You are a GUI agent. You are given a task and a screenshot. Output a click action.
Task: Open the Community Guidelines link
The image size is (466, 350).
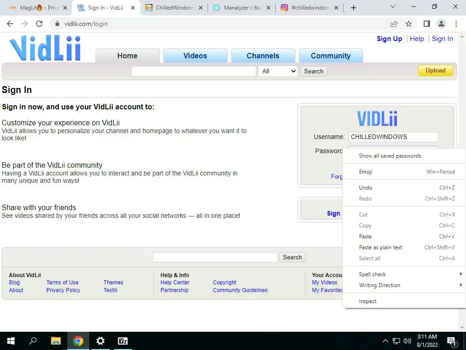pyautogui.click(x=240, y=290)
